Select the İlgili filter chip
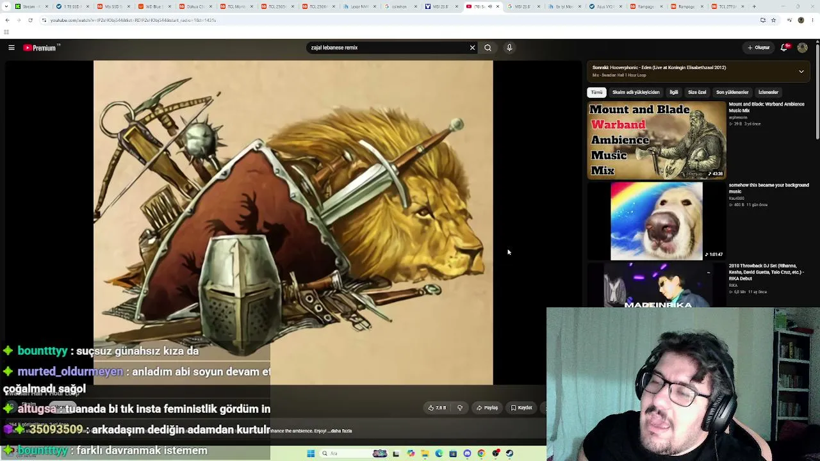Image resolution: width=820 pixels, height=461 pixels. (x=673, y=92)
